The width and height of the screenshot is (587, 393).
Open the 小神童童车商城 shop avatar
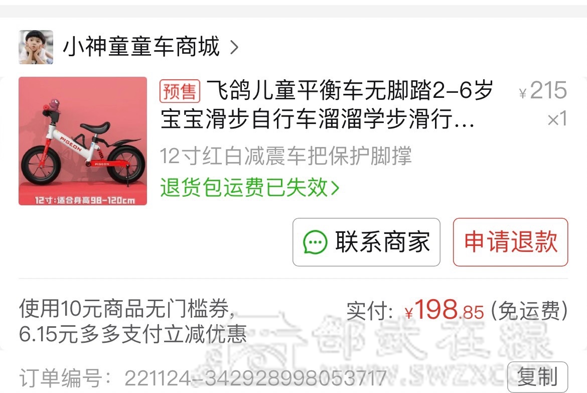36,47
